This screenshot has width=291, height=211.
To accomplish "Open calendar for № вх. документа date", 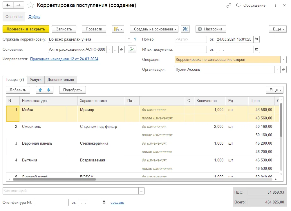I will [256, 49].
